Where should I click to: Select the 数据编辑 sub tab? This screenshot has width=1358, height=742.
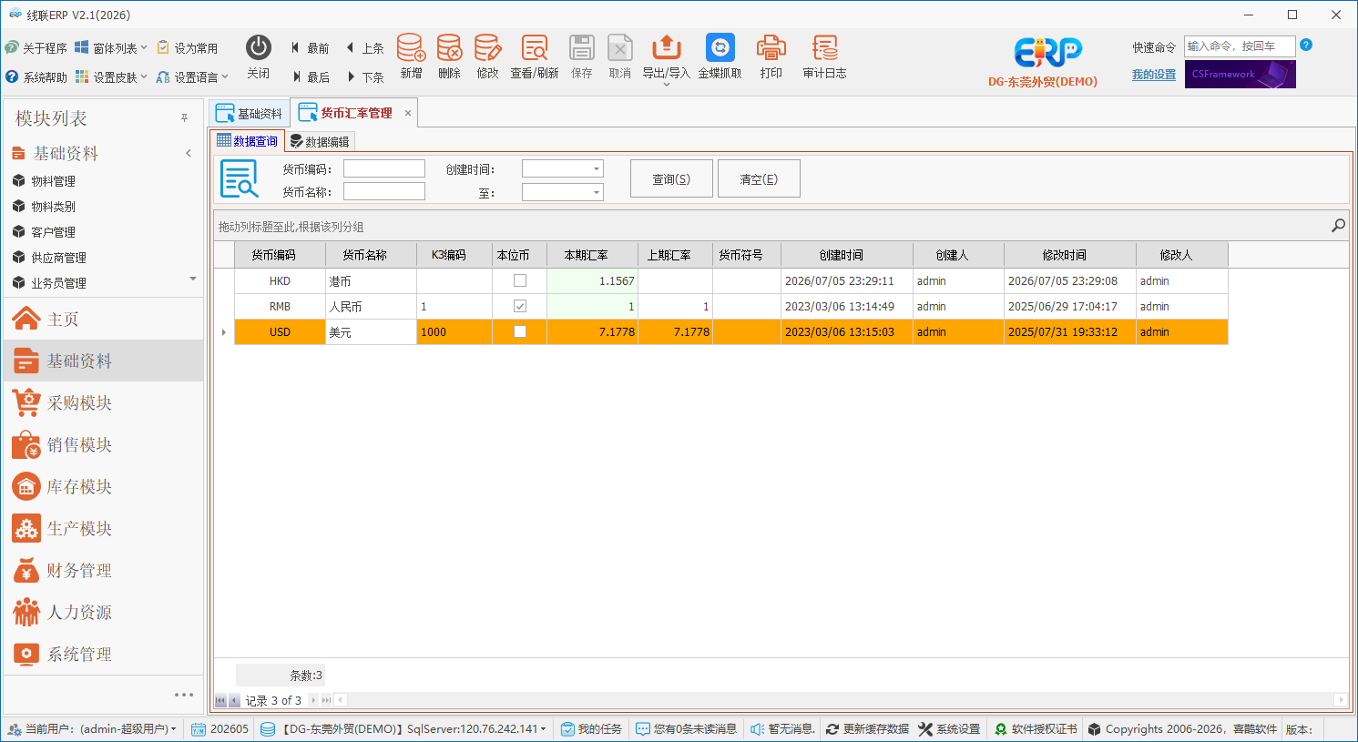point(320,141)
